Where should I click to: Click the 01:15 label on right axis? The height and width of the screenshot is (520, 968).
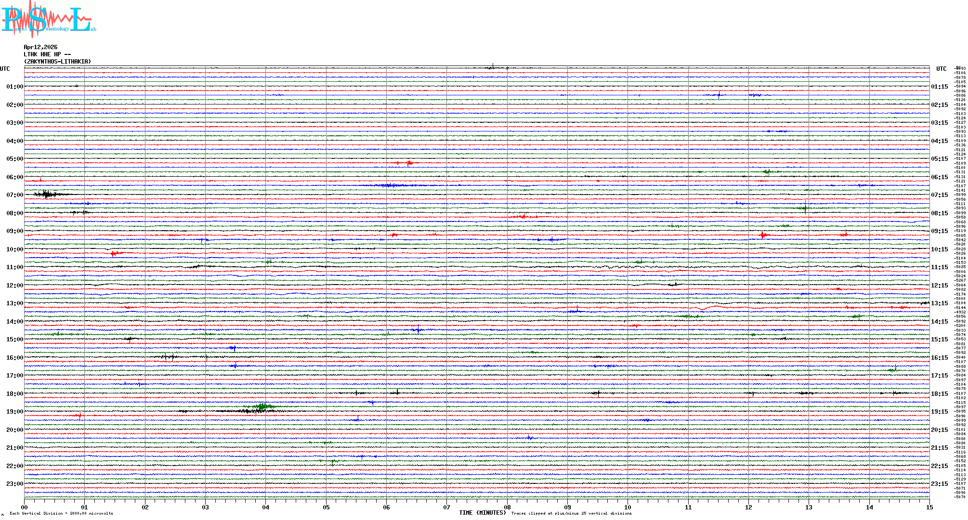click(x=939, y=87)
